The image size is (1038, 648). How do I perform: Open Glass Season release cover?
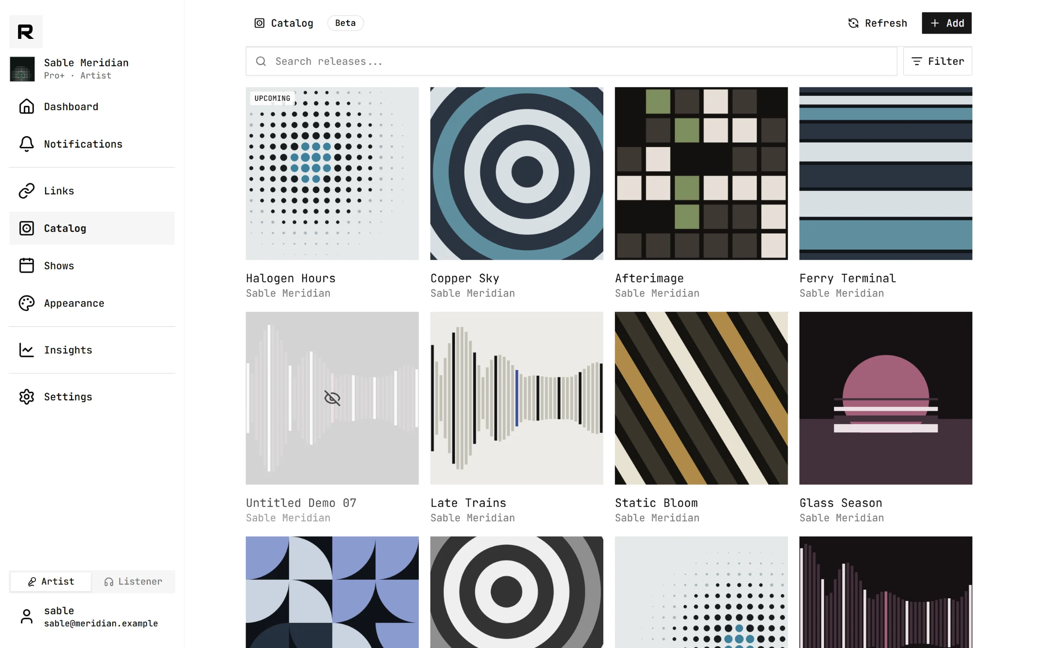point(885,398)
